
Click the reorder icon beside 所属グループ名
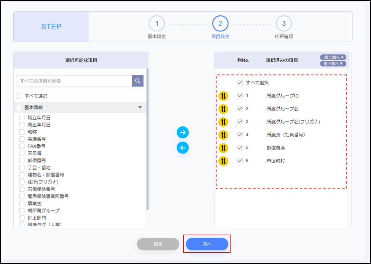click(223, 109)
